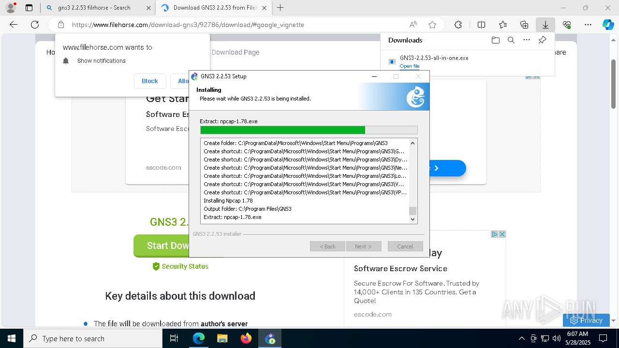Click the 'Software Escrow Service' ad heading
The height and width of the screenshot is (348, 619).
point(400,268)
